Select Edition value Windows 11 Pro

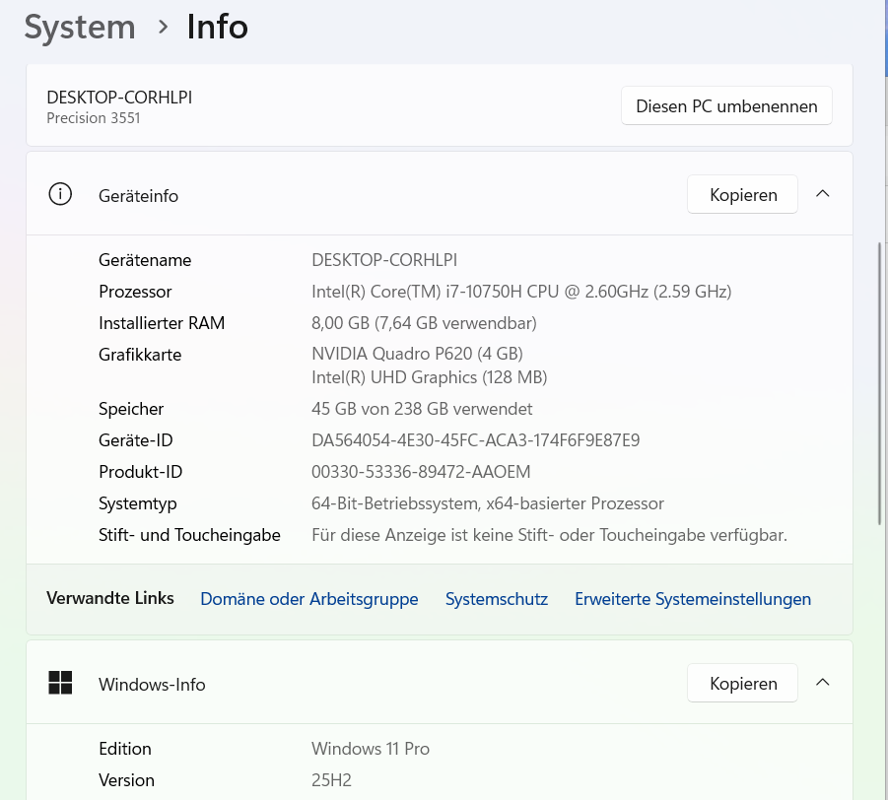(371, 749)
